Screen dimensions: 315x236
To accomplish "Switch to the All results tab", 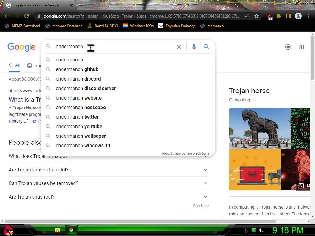I will (14, 65).
